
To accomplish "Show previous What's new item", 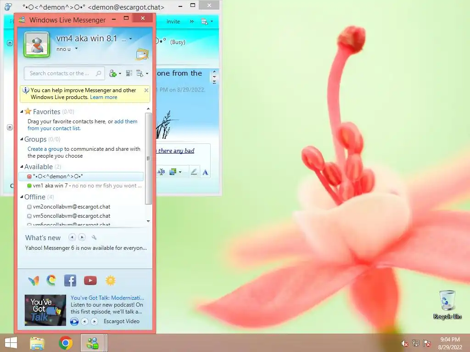I will [72, 237].
